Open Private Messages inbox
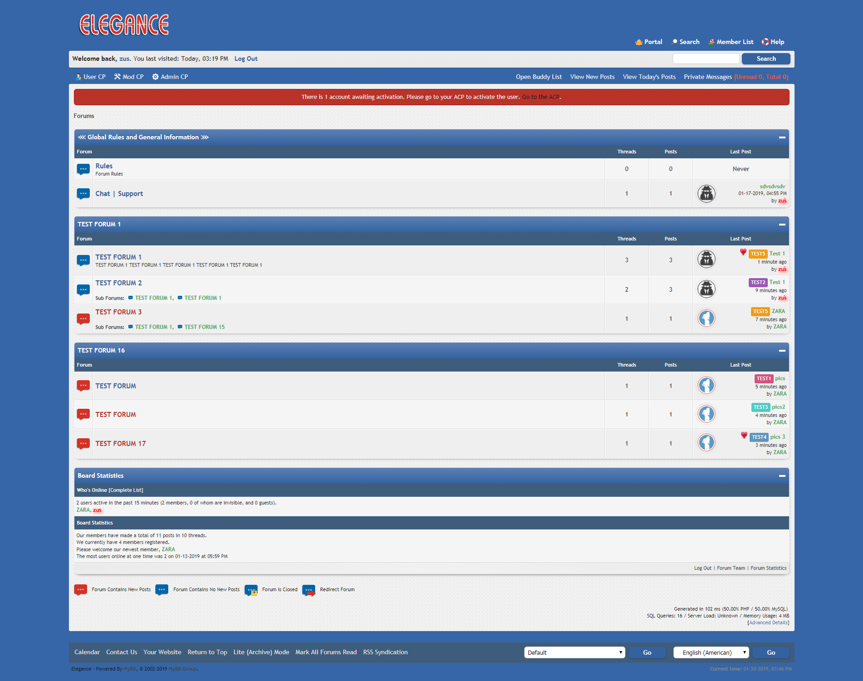 (x=707, y=77)
